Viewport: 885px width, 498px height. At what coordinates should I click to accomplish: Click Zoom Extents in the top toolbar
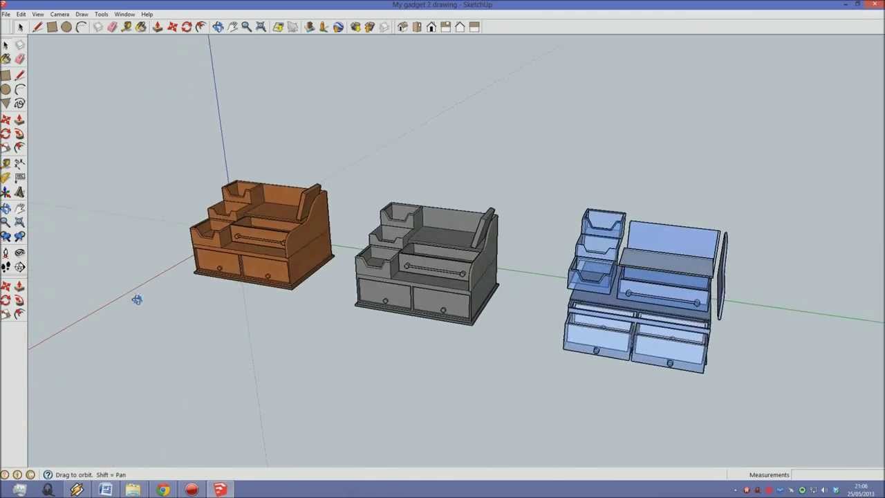(261, 27)
